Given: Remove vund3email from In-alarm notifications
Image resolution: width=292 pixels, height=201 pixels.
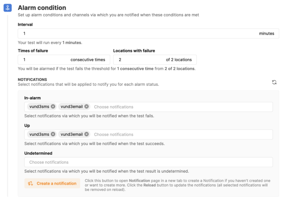Looking at the screenshot, I should [x=86, y=107].
